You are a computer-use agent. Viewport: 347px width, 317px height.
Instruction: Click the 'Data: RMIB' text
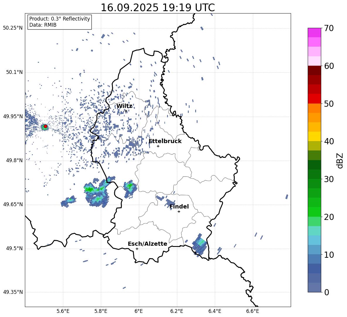(43, 25)
